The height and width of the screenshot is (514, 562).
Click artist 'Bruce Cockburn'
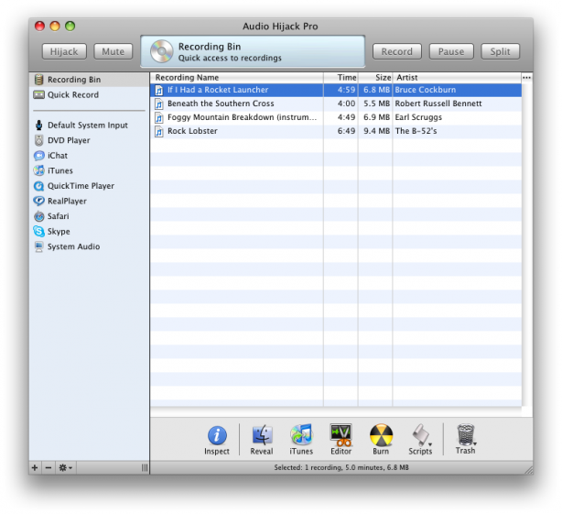pos(426,90)
